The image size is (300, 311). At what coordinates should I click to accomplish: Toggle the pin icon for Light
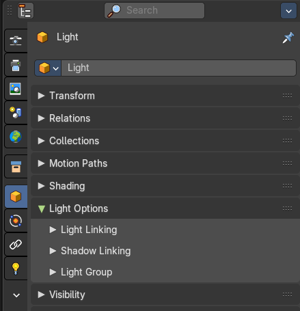[x=288, y=38]
